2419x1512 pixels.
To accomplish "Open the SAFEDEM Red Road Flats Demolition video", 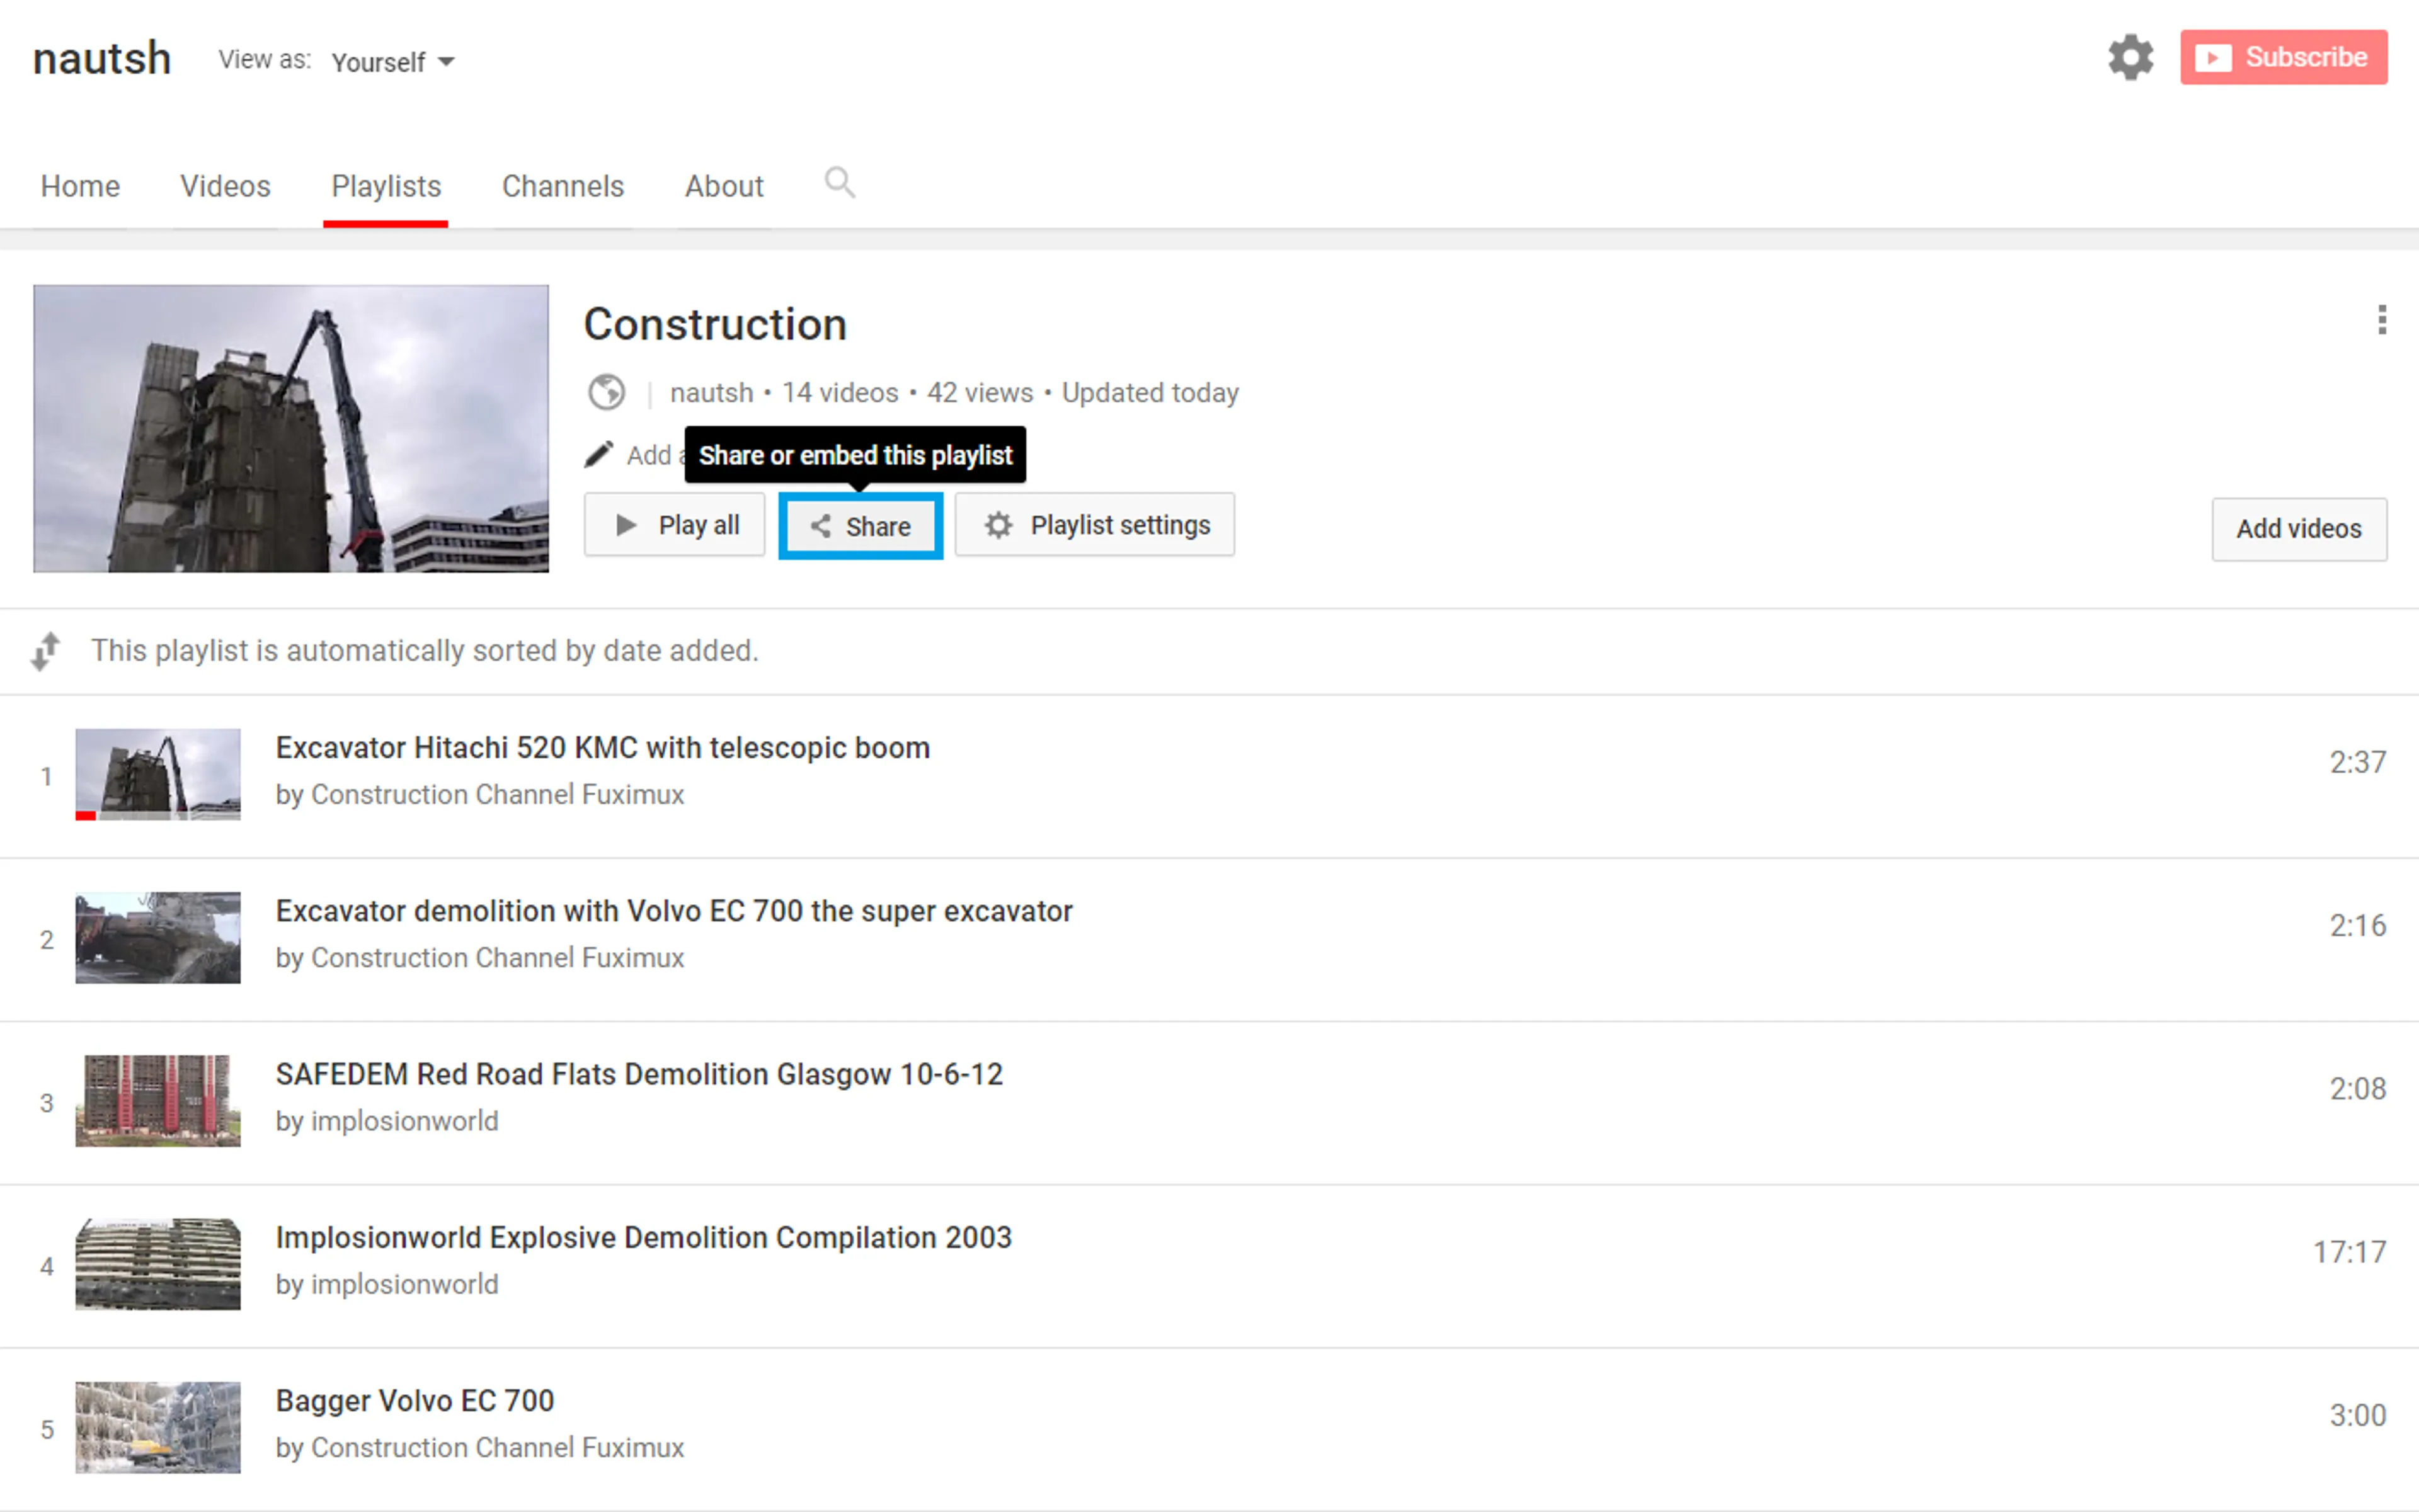I will pyautogui.click(x=638, y=1074).
